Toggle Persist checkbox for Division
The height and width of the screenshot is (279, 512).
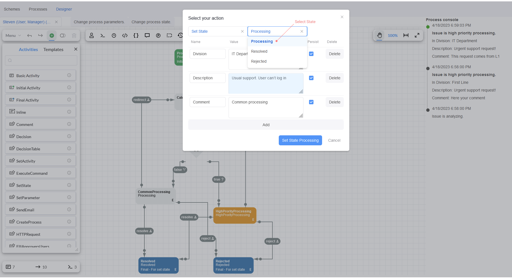311,54
